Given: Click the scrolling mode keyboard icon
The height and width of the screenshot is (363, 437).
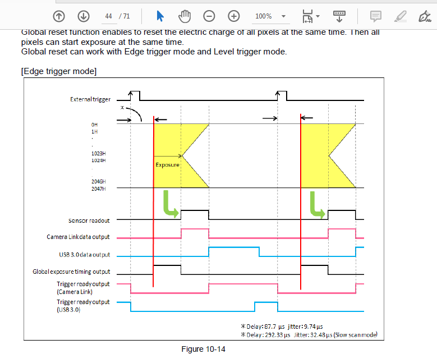Looking at the screenshot, I should coord(339,15).
